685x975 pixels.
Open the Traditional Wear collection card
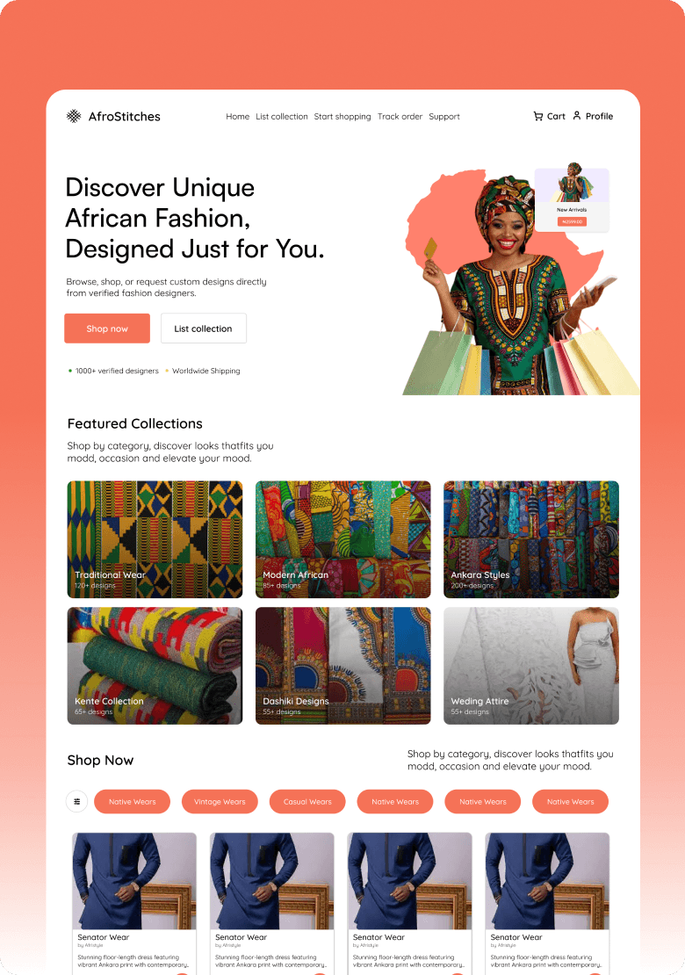155,539
